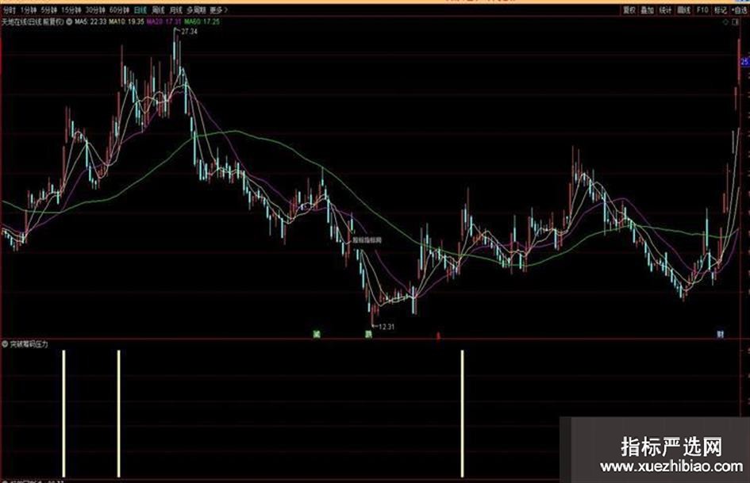Screen dimensions: 750x483
Task: Switch to the 日线 daily chart
Action: click(x=140, y=10)
